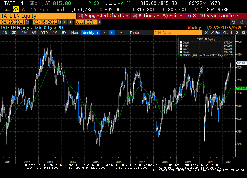The image size is (247, 178).
Task: Select the 6M range tab
Action: [34, 33]
